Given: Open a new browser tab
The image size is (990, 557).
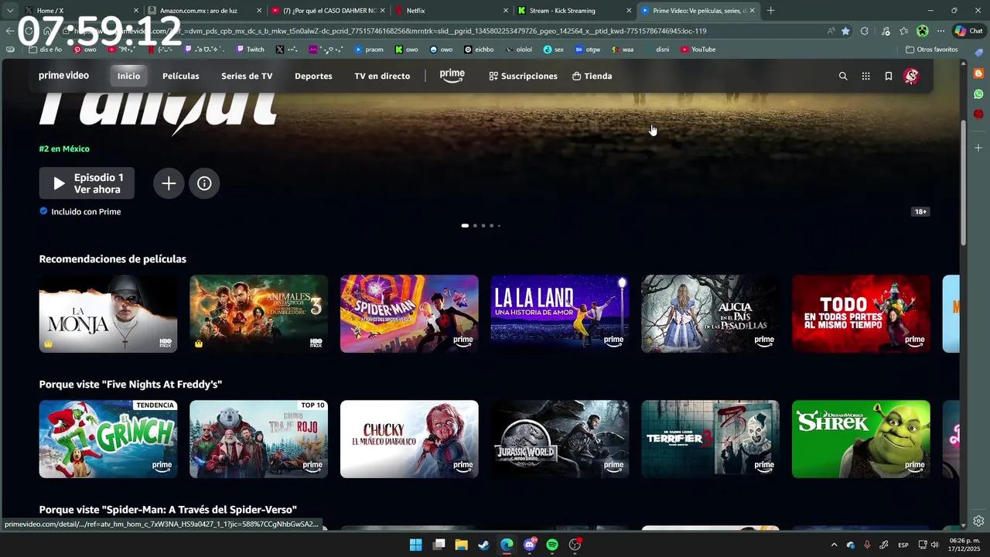Looking at the screenshot, I should point(770,11).
